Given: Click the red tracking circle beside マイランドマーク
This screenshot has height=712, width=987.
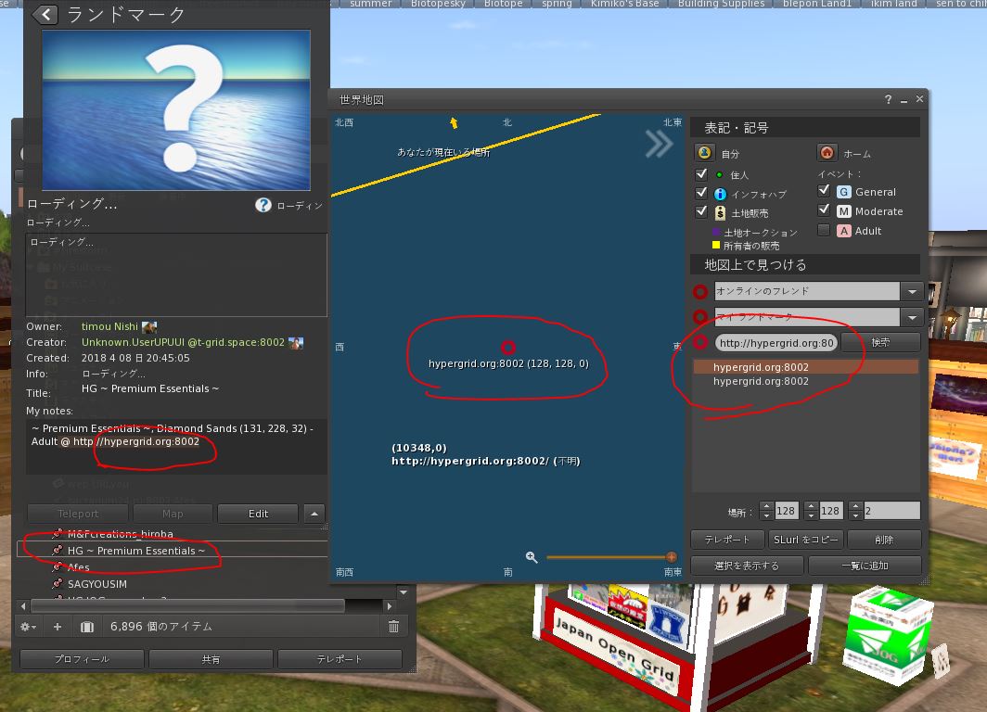Looking at the screenshot, I should [x=700, y=317].
